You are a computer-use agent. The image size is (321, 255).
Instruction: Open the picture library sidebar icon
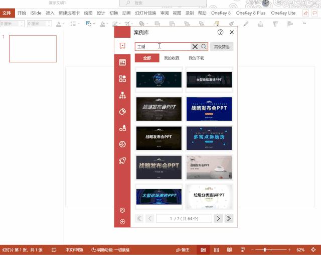tap(122, 144)
